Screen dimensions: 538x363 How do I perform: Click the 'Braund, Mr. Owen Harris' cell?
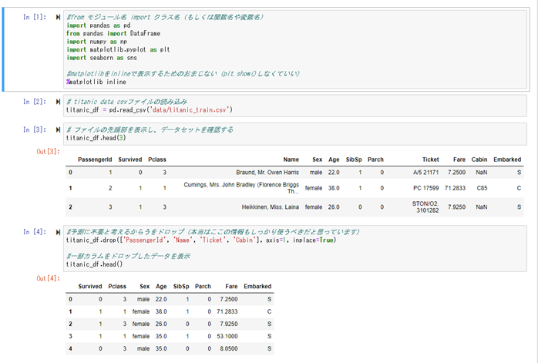tap(267, 172)
